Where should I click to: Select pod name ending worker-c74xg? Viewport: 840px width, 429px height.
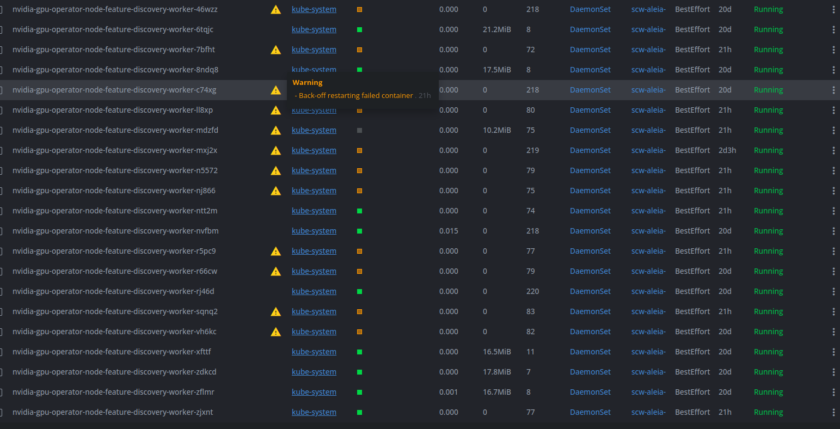[x=114, y=90]
